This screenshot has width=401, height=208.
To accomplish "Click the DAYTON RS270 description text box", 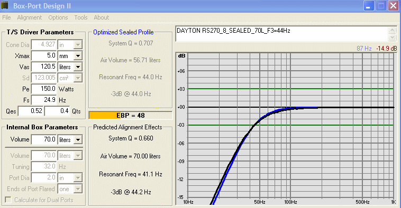I will point(282,34).
